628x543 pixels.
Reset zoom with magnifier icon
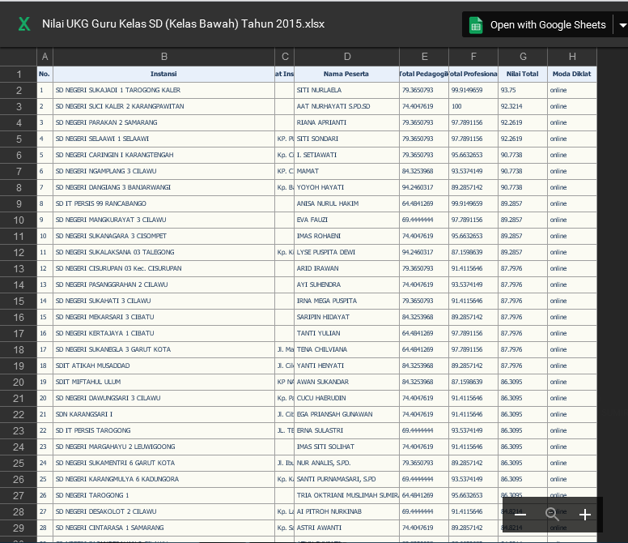[552, 514]
